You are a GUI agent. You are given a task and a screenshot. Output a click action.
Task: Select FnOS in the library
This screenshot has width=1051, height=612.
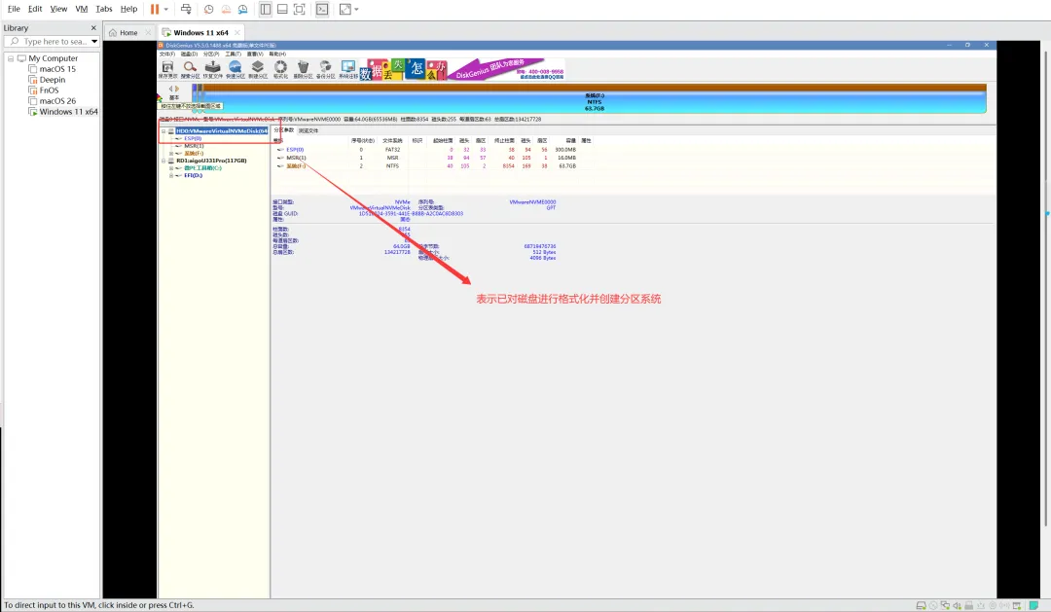click(x=49, y=90)
